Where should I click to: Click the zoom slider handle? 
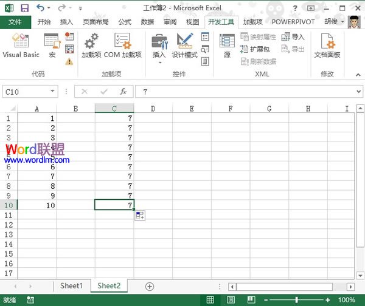(x=297, y=300)
